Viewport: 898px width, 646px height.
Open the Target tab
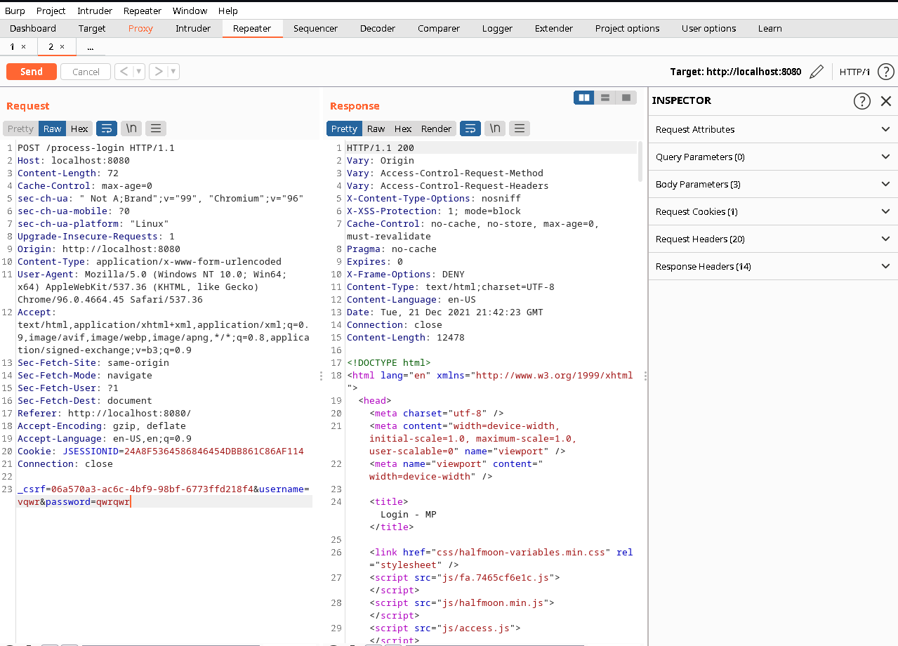(x=92, y=29)
